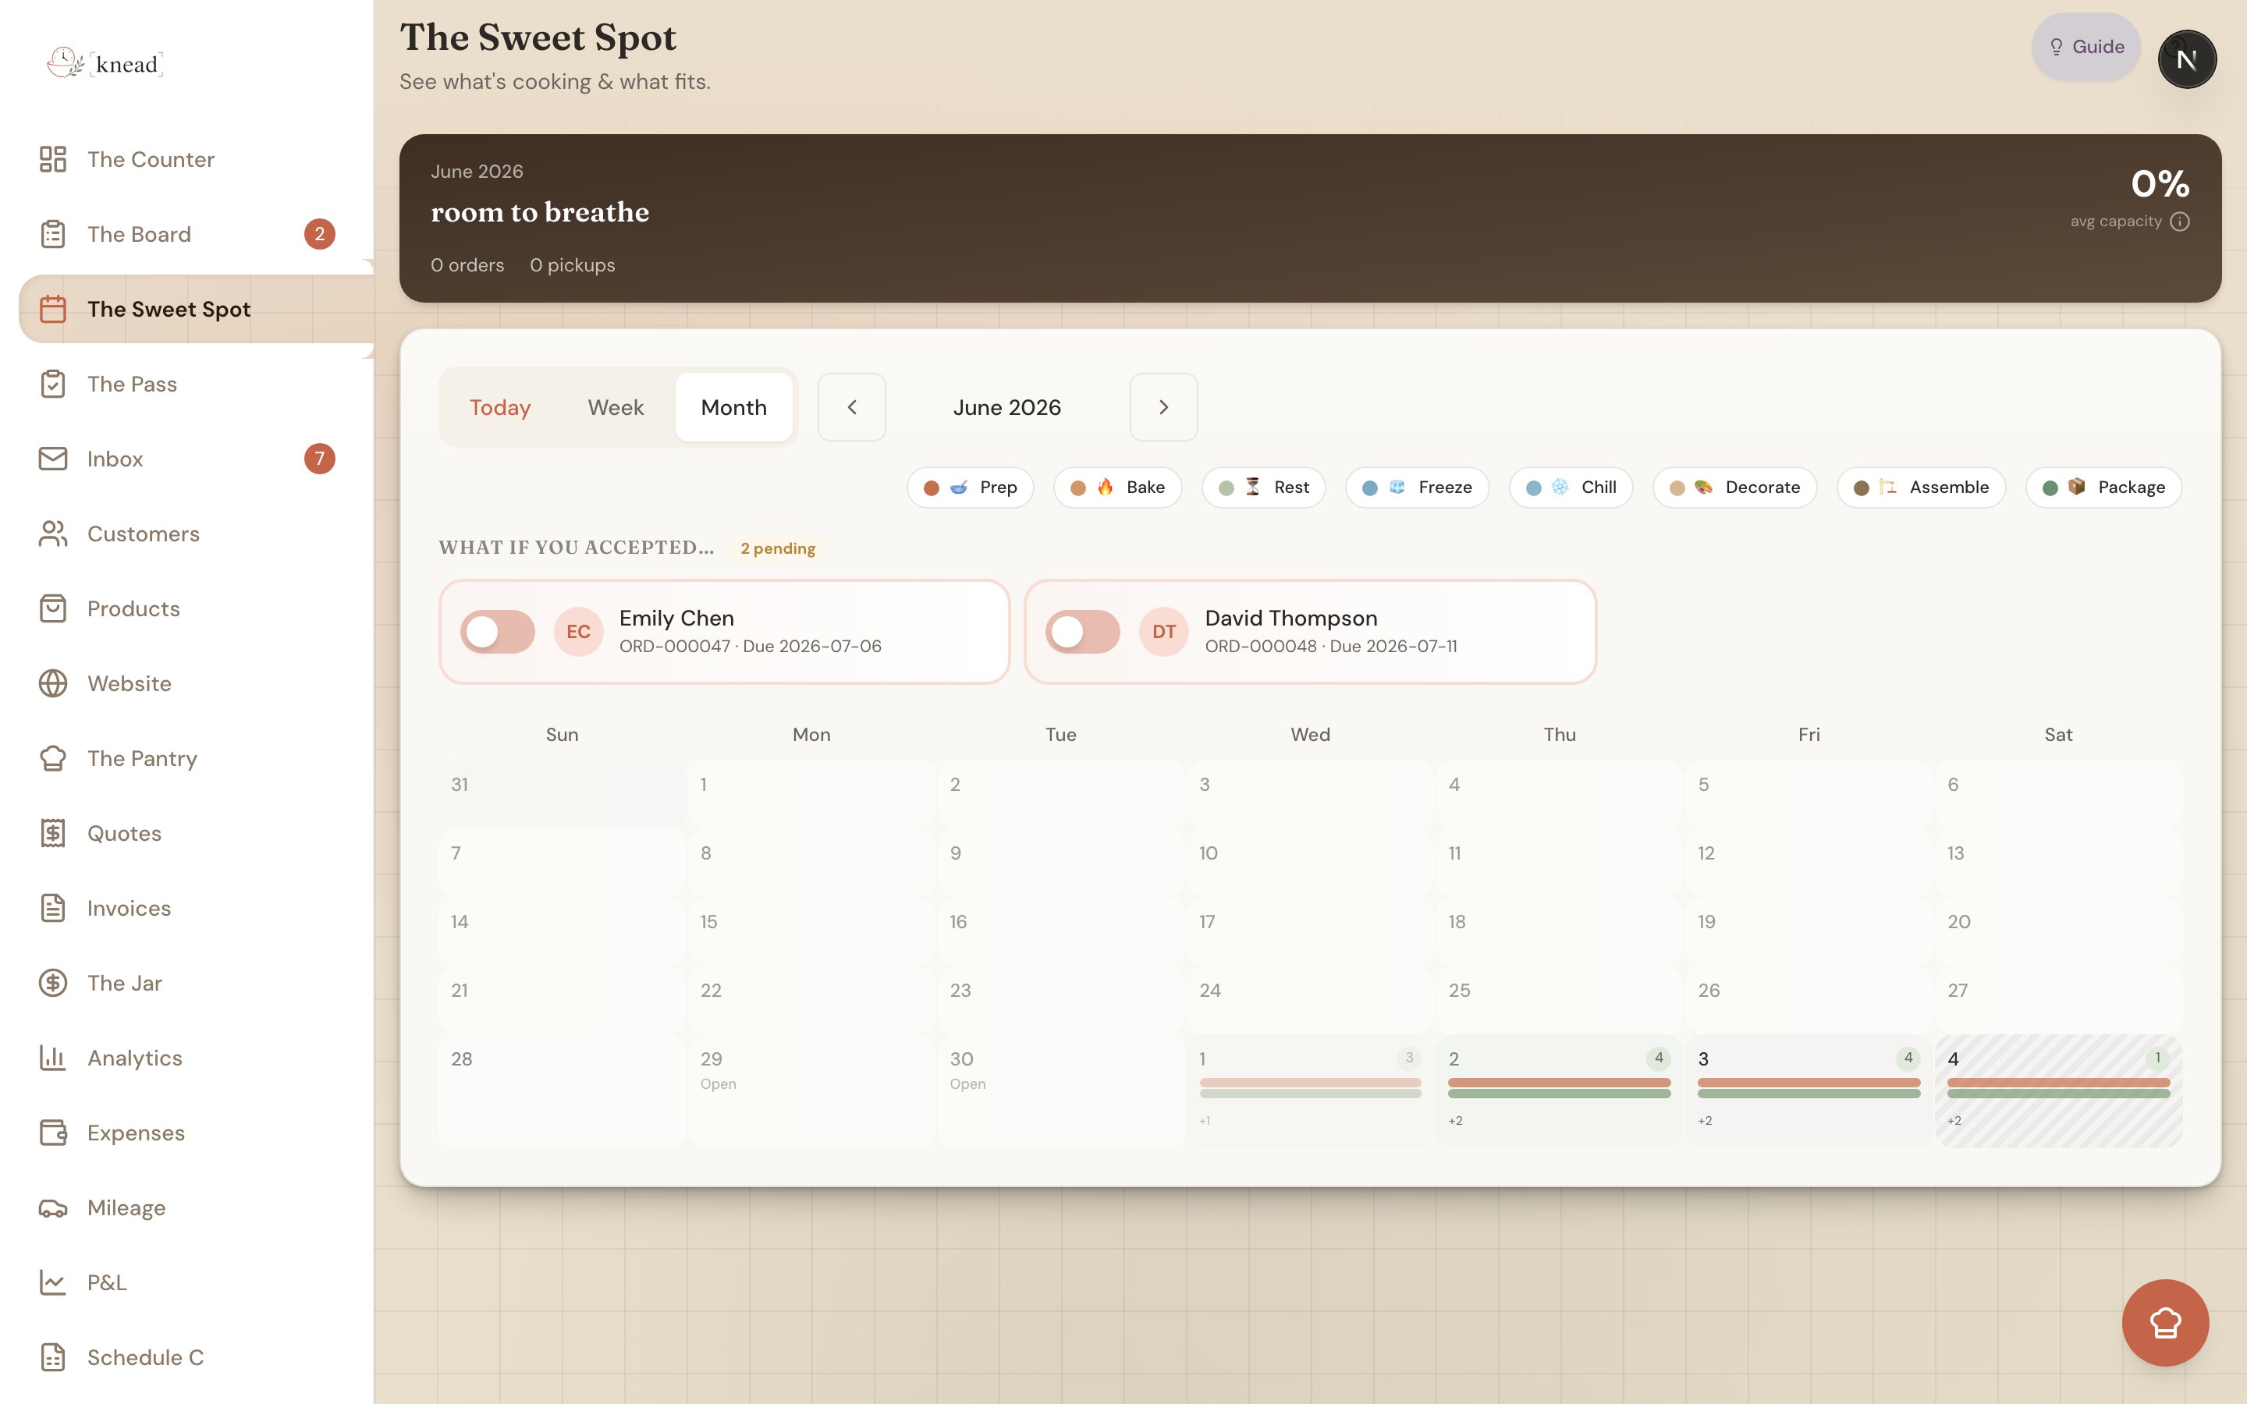This screenshot has height=1404, width=2247.
Task: Open The Board clipboard icon
Action: click(53, 234)
